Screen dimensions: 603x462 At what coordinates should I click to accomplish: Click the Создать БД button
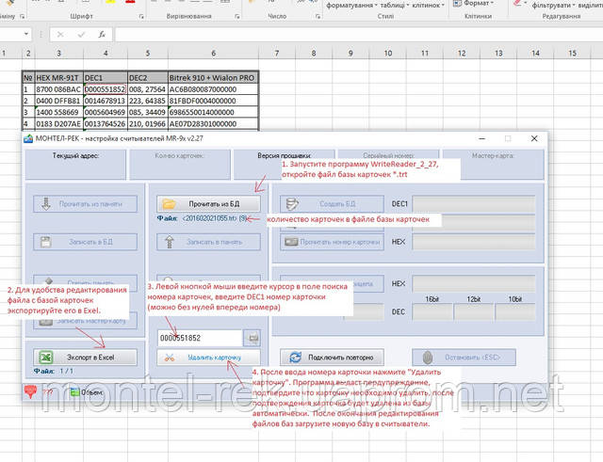pyautogui.click(x=332, y=204)
